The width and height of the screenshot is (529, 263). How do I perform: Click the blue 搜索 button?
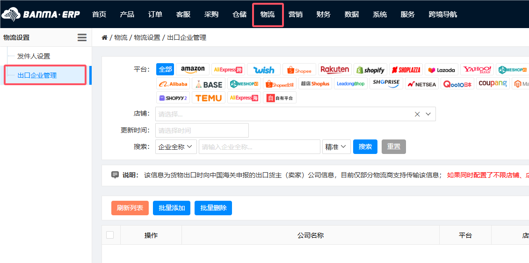pyautogui.click(x=365, y=147)
